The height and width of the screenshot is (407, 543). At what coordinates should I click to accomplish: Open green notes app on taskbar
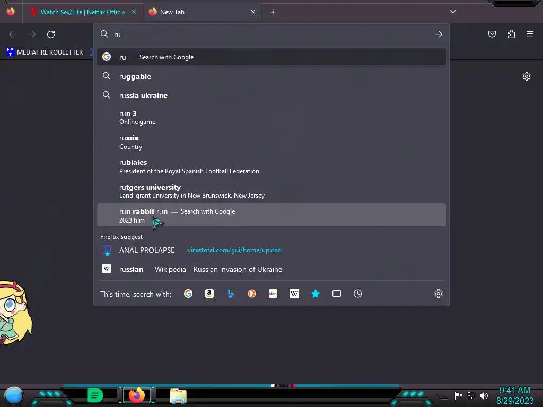point(95,395)
